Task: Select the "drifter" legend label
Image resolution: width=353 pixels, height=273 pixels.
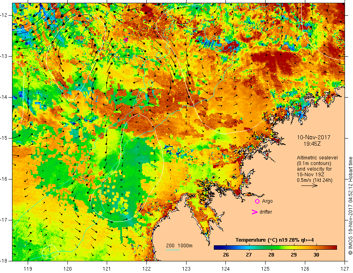Action: 266,212
